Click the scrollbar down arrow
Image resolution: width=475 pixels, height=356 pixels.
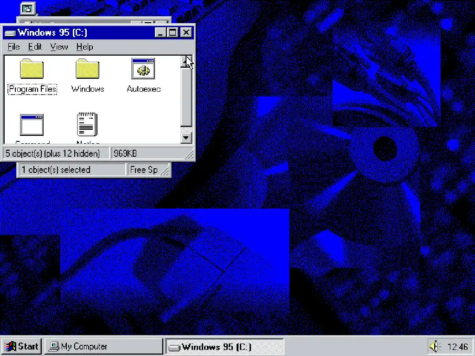(186, 138)
